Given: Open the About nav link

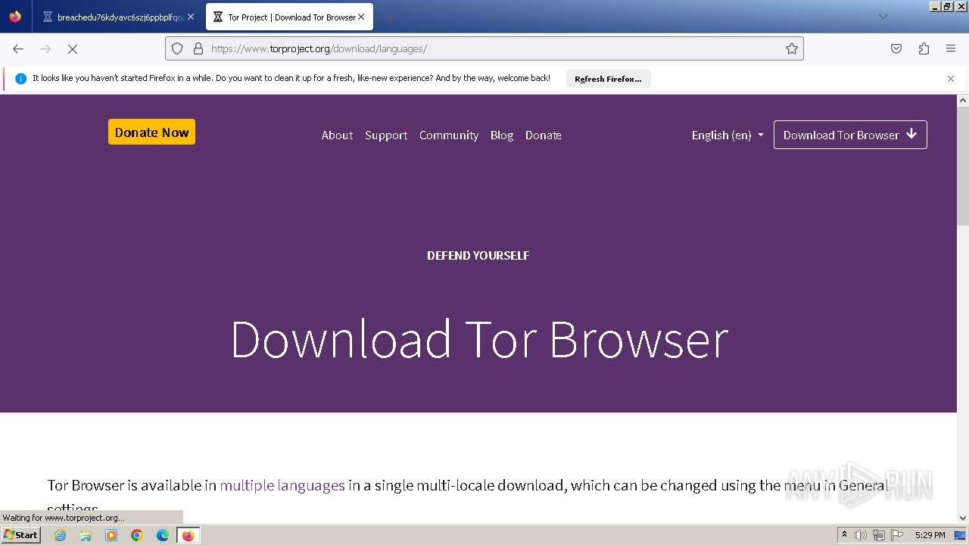Looking at the screenshot, I should 337,135.
